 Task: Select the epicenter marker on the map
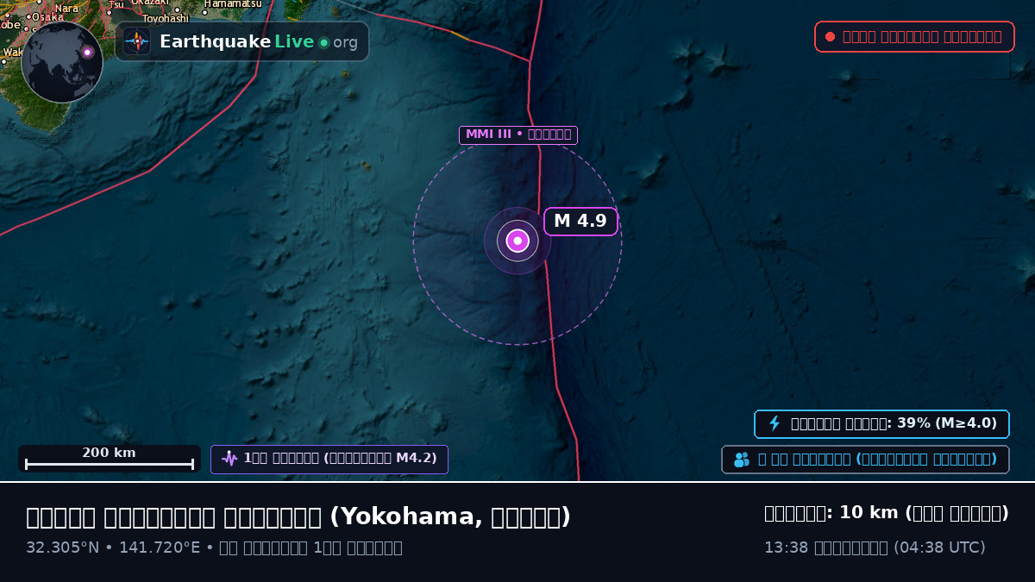pyautogui.click(x=517, y=241)
